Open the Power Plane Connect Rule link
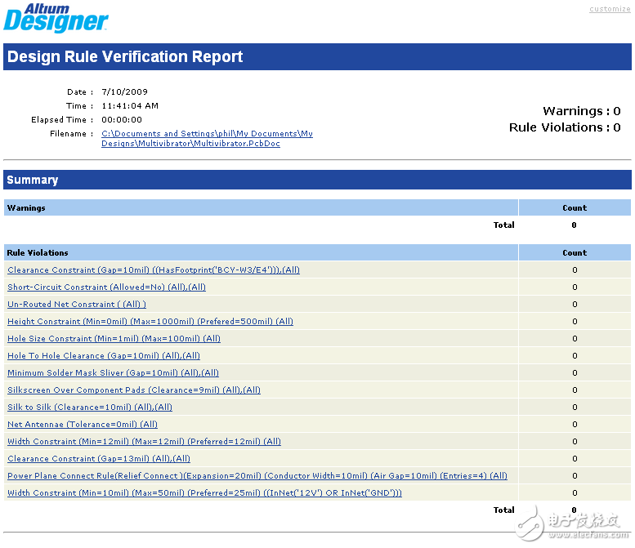Viewport: 635px width, 548px height. pyautogui.click(x=257, y=475)
